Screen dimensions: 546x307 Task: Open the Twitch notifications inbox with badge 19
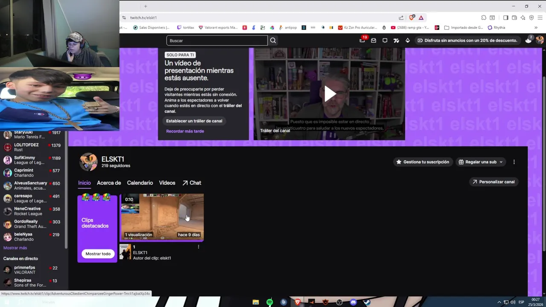(x=363, y=40)
